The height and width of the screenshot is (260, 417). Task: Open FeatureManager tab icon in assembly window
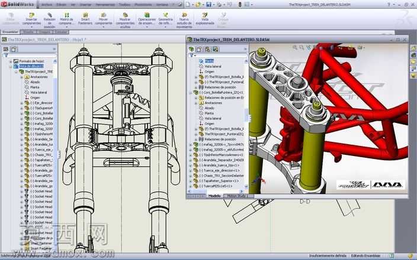(x=191, y=49)
